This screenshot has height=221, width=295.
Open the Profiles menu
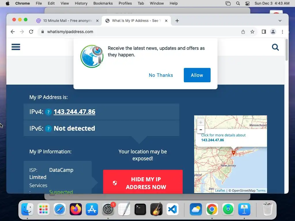click(x=125, y=3)
